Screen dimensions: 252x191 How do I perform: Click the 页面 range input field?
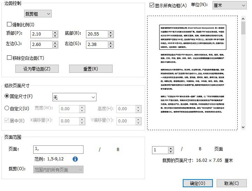coord(58,150)
